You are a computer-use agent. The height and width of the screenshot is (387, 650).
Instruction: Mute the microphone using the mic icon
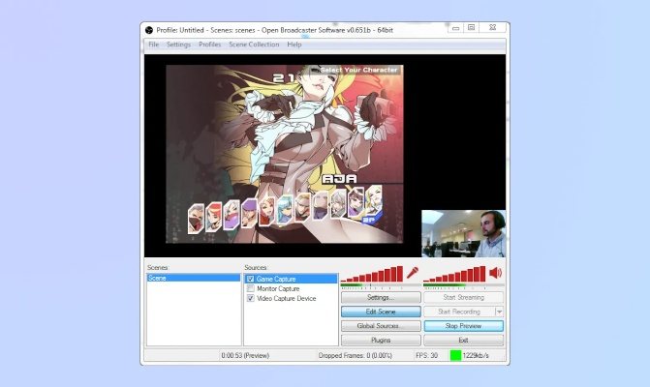click(413, 273)
